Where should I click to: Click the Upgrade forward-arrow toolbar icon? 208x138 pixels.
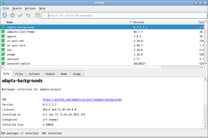[12, 15]
